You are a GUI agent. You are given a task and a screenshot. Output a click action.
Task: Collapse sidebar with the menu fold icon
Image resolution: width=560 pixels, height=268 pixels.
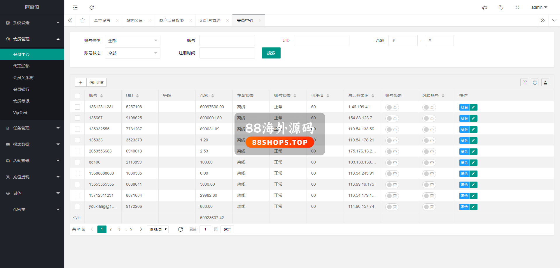click(75, 8)
